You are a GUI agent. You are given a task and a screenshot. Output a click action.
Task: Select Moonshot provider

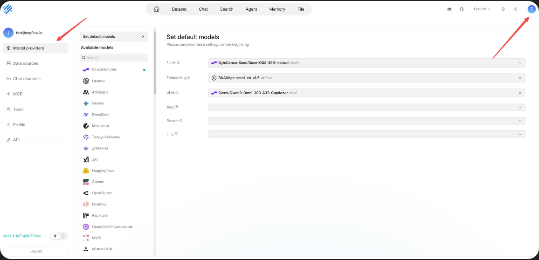(x=114, y=126)
